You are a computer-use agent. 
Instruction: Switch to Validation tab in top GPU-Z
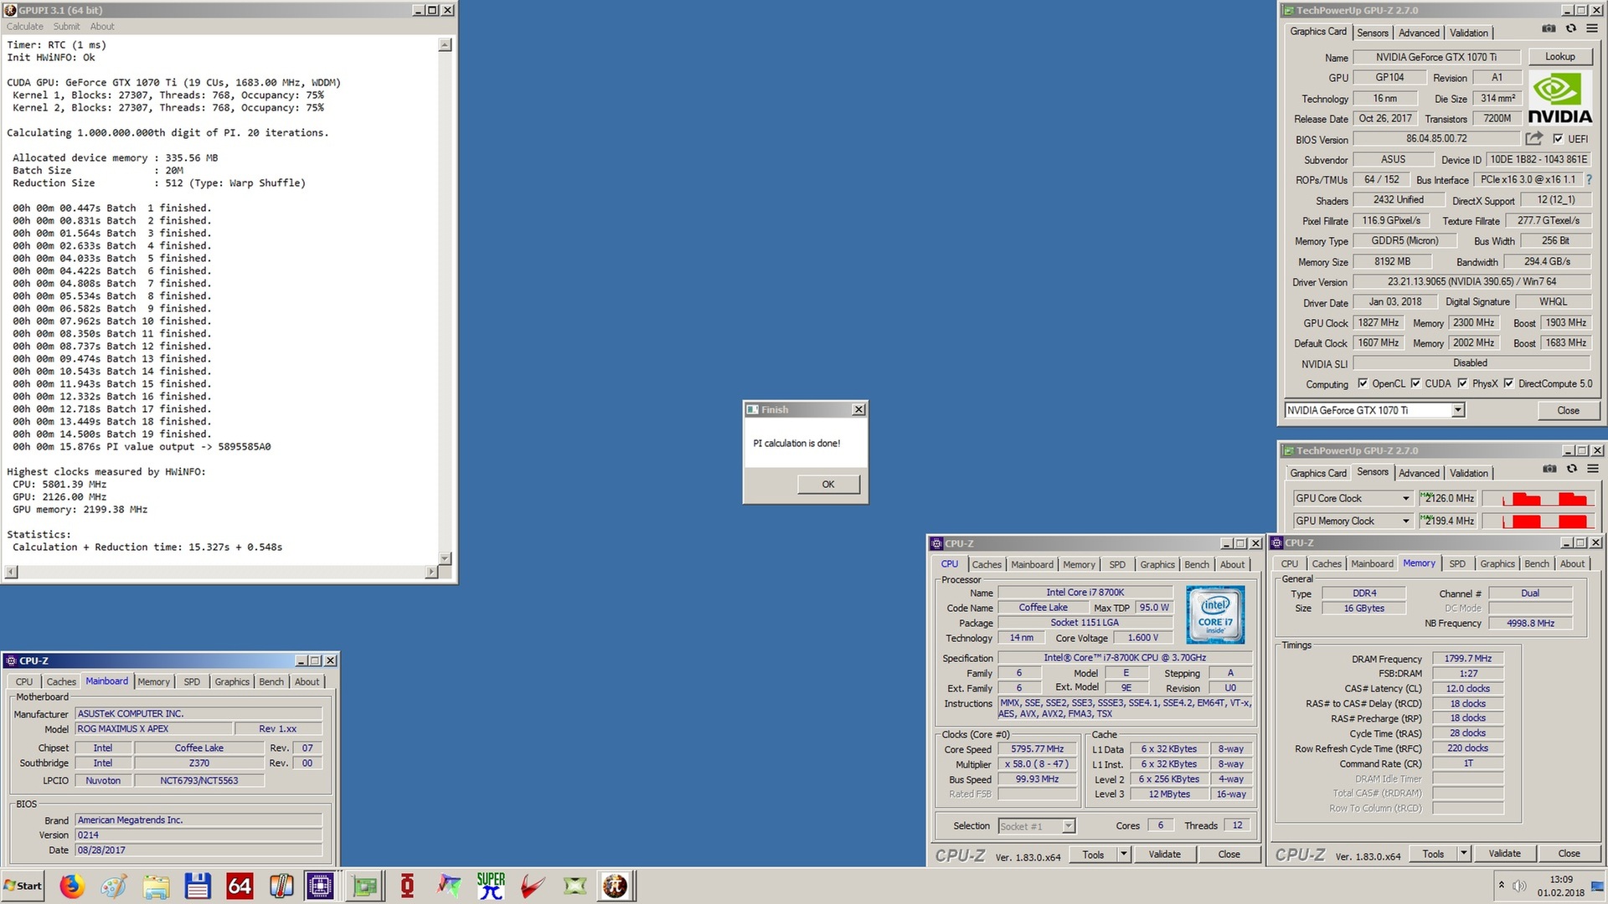pos(1469,33)
